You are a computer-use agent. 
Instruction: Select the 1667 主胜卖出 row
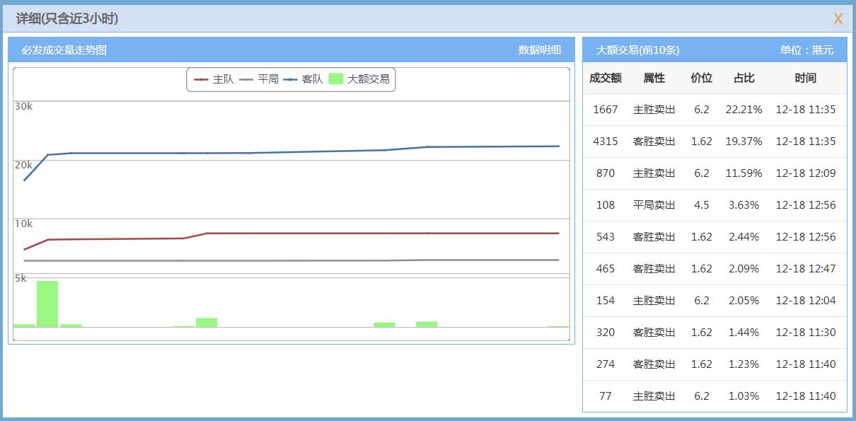[x=715, y=110]
